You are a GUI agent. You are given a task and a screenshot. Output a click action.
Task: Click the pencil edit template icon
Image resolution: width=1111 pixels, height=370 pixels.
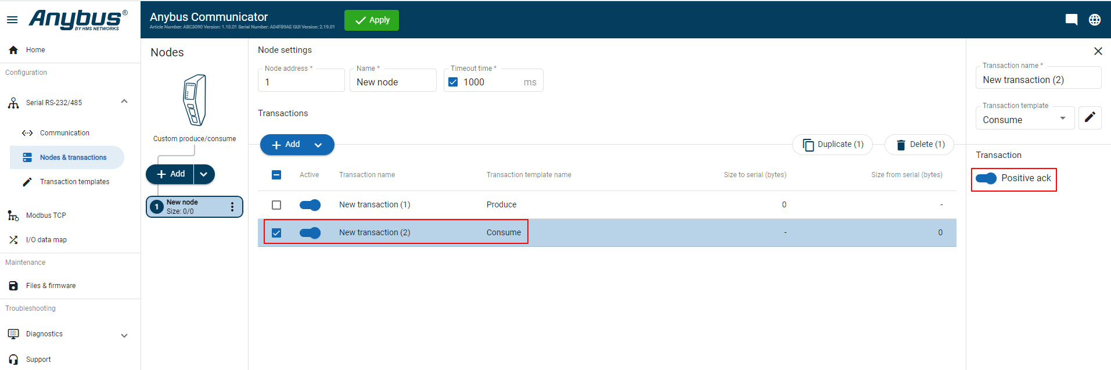coord(1090,117)
